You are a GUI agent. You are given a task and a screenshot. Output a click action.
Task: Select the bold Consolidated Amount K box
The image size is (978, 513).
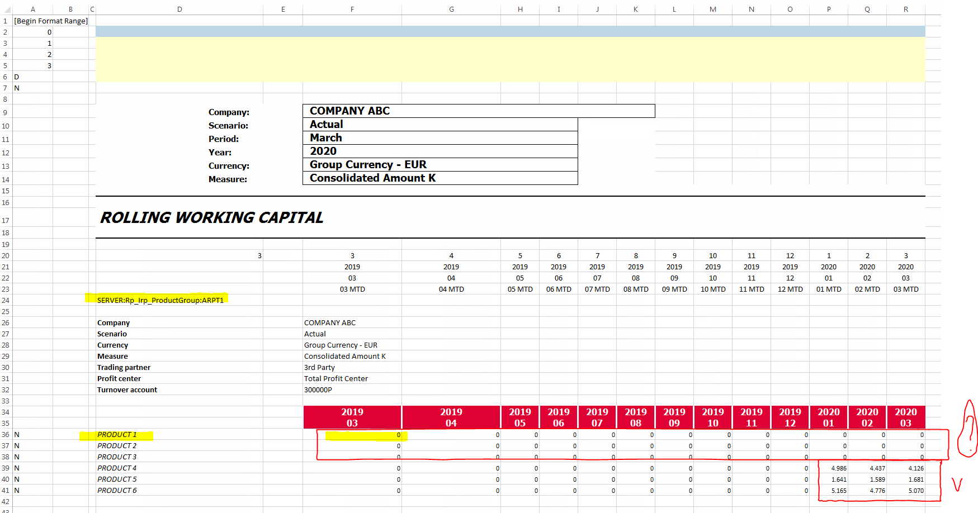(x=440, y=178)
